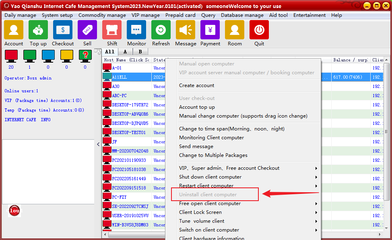Expand Switch on client computer submenu
The image size is (392, 240).
pos(316,230)
